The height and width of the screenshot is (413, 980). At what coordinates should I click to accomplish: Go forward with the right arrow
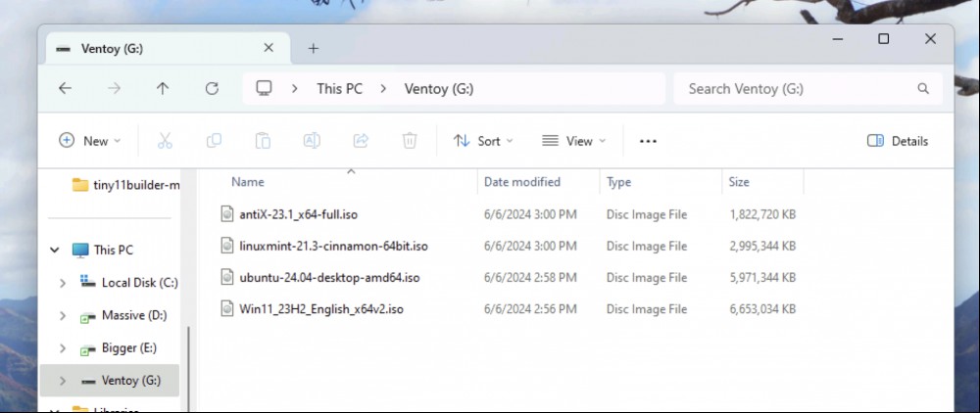(x=114, y=89)
